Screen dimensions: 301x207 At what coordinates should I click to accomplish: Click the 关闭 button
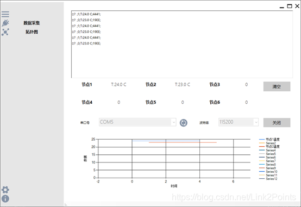[x=277, y=122]
